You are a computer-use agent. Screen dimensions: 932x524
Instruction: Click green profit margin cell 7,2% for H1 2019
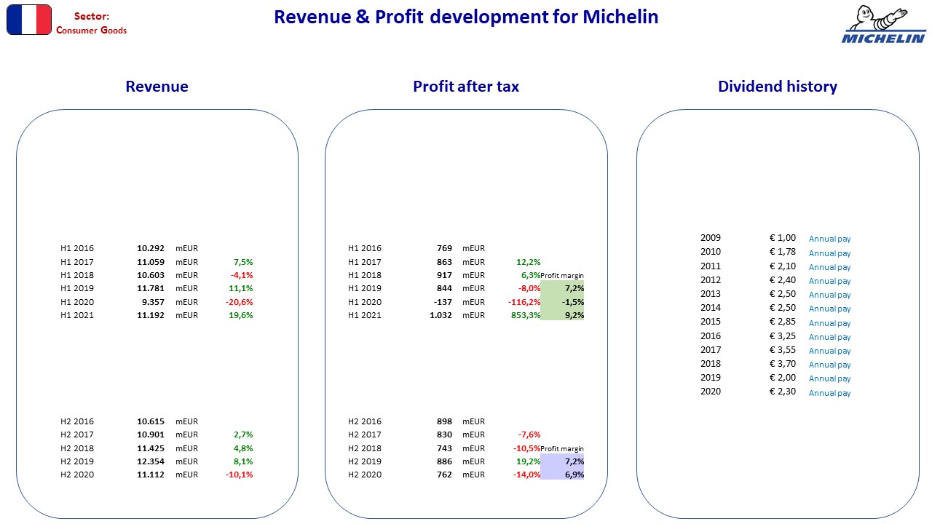(562, 288)
